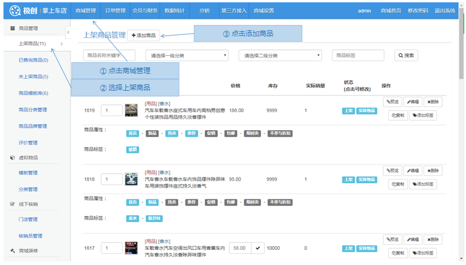Click search button with magnifier icon
Viewport: 466px width, 265px height.
pyautogui.click(x=406, y=55)
